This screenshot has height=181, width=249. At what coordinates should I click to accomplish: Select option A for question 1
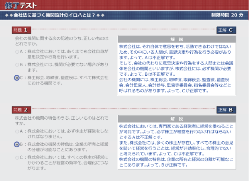(17, 52)
